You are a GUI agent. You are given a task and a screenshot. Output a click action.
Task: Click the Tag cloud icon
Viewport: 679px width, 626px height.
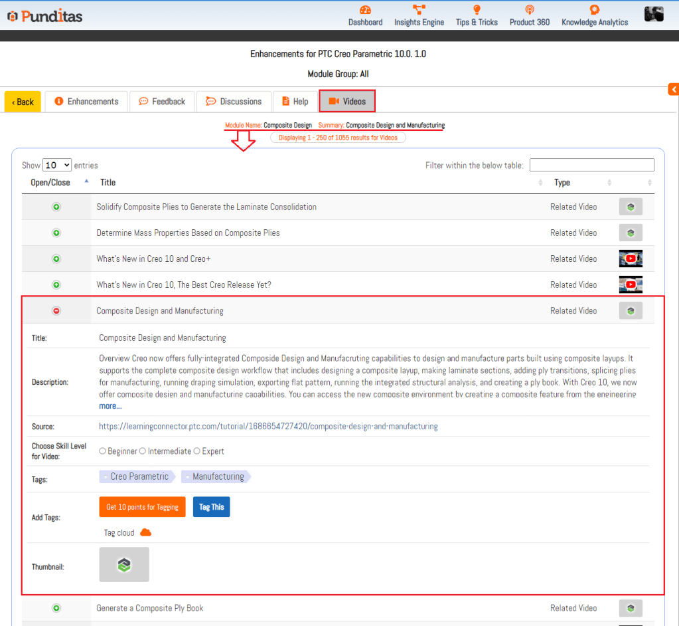[146, 532]
